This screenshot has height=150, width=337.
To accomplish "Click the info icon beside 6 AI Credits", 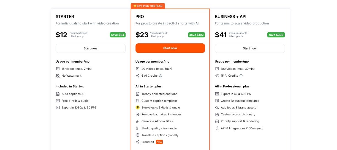I will pyautogui.click(x=161, y=76).
